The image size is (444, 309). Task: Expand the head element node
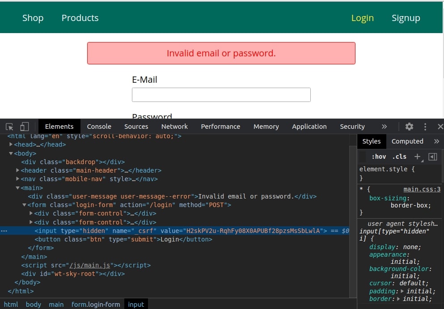point(11,144)
